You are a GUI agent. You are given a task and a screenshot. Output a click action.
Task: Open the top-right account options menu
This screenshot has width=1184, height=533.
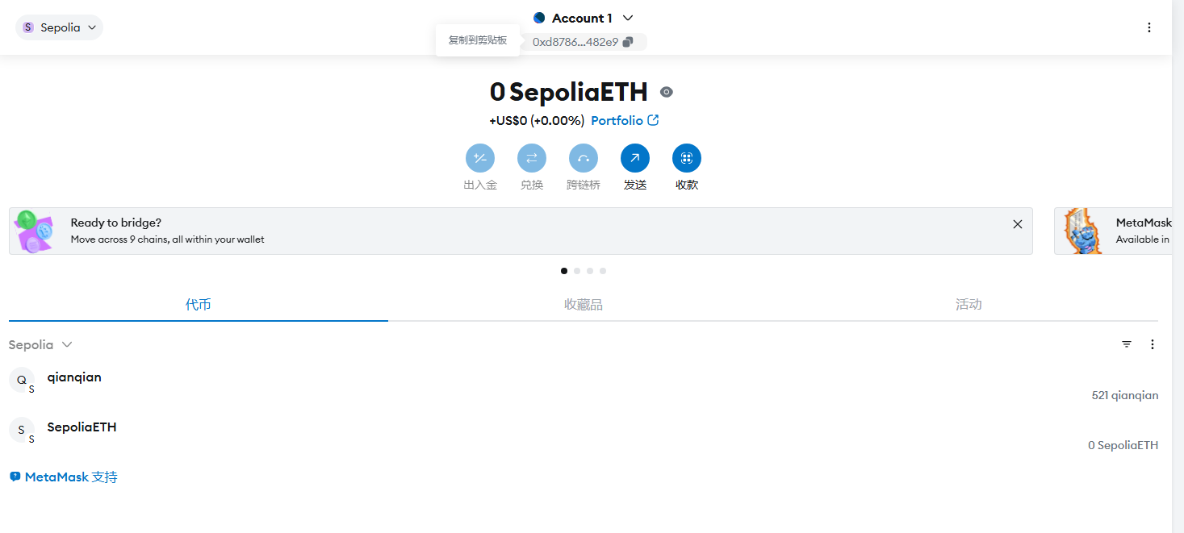point(1149,27)
